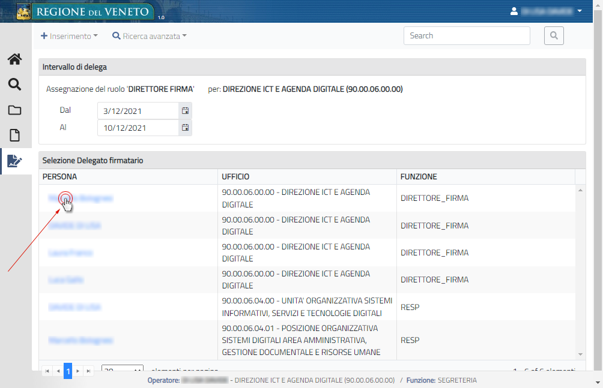Click the magnifier search button in toolbar
The height and width of the screenshot is (388, 603).
pos(554,36)
